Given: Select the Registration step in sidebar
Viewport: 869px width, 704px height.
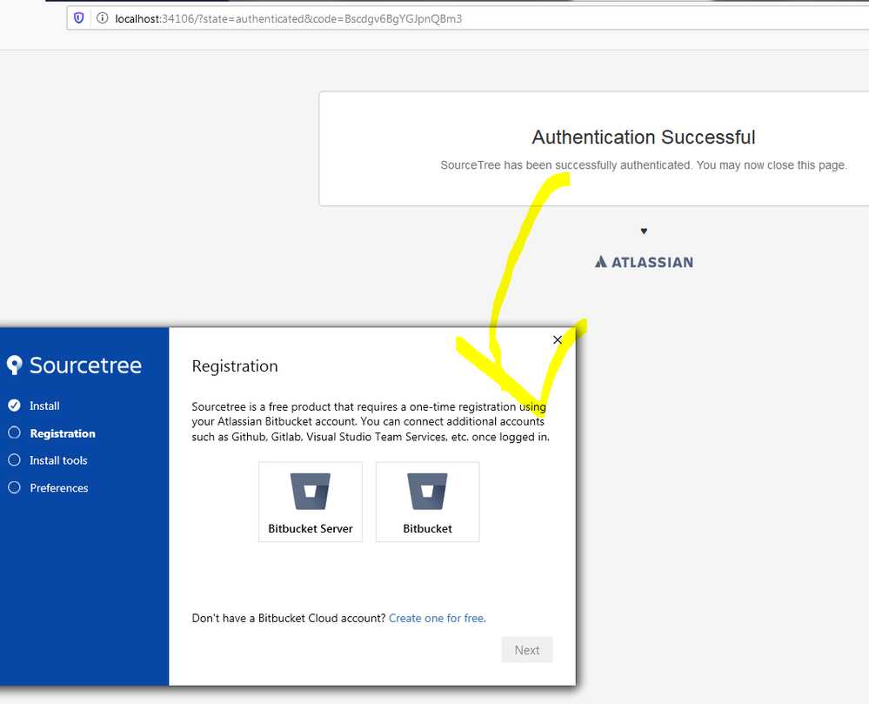Looking at the screenshot, I should point(63,433).
